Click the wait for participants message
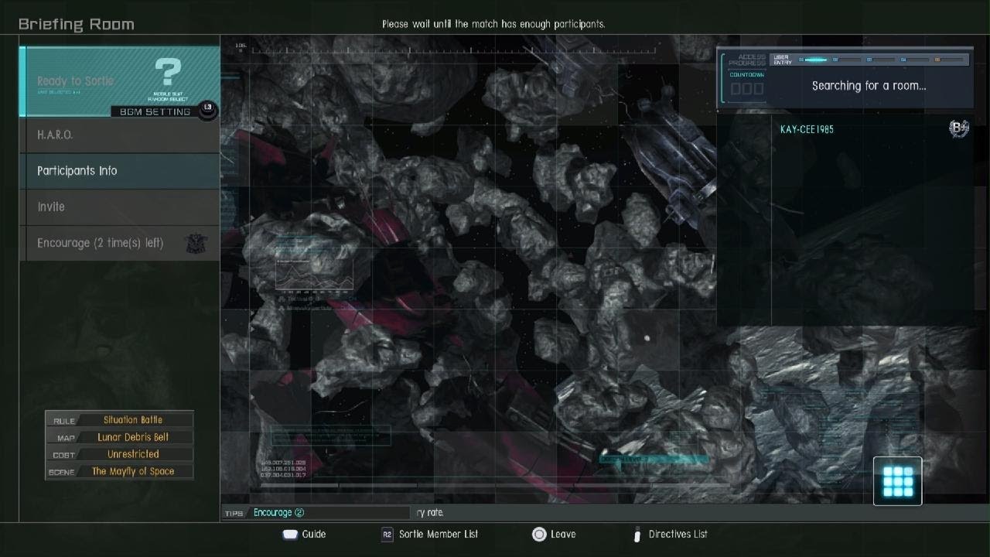The image size is (990, 557). tap(493, 24)
